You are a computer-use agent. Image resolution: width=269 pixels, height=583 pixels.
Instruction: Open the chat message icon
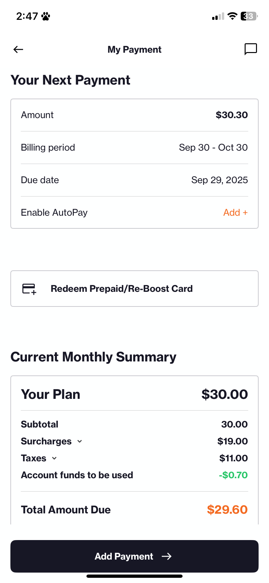[x=250, y=49]
